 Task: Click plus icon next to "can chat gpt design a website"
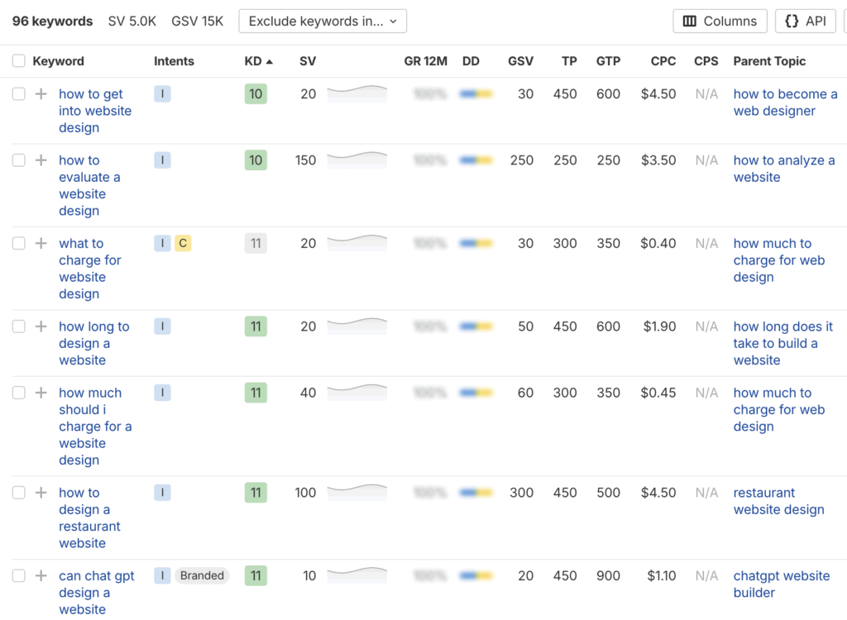pyautogui.click(x=41, y=575)
